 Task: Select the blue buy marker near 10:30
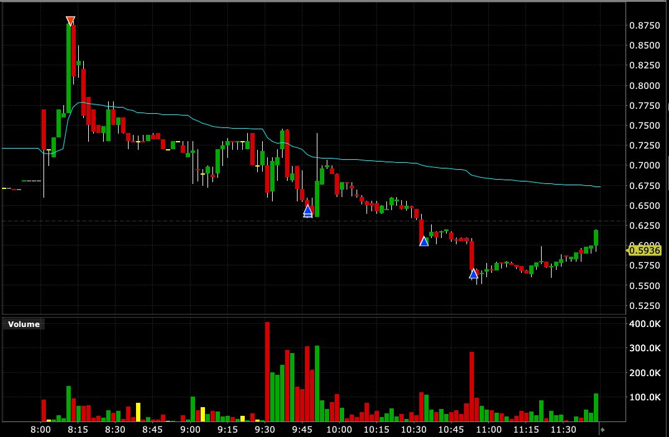coord(424,241)
